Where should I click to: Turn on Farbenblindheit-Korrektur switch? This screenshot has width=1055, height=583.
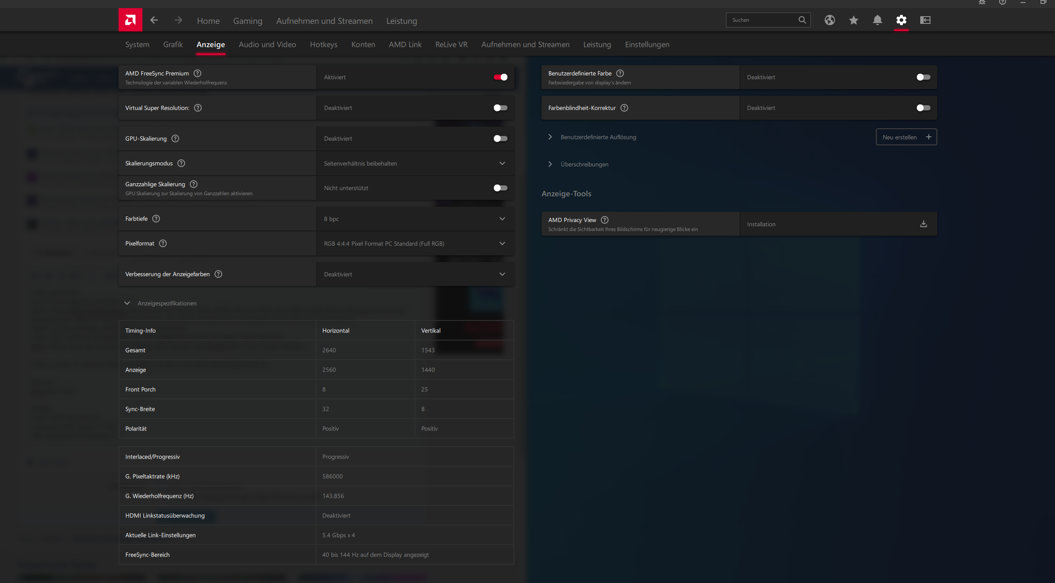(x=923, y=108)
